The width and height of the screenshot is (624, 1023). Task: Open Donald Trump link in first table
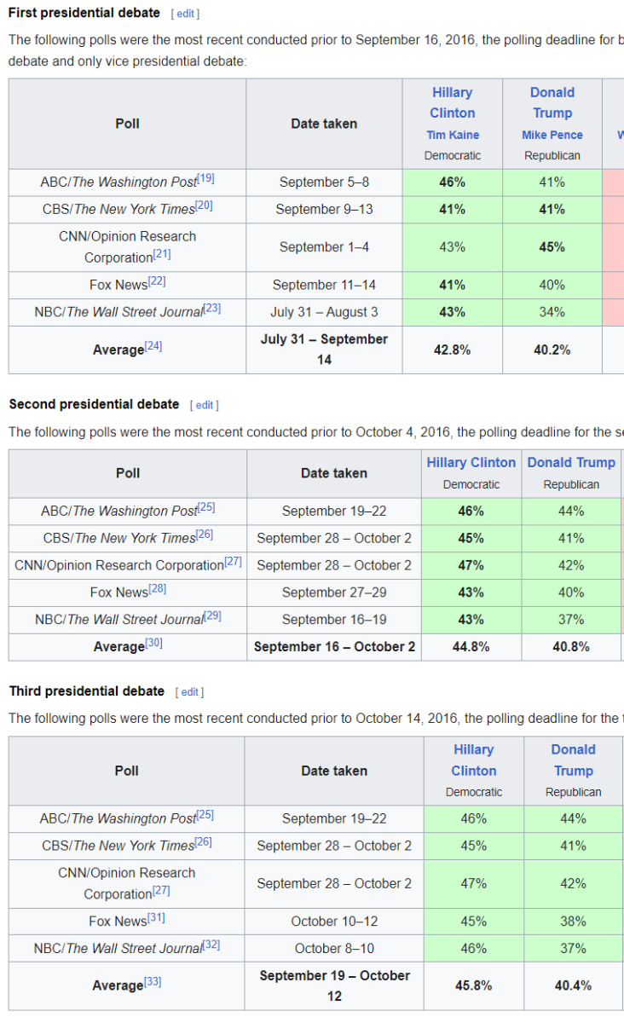(x=552, y=102)
